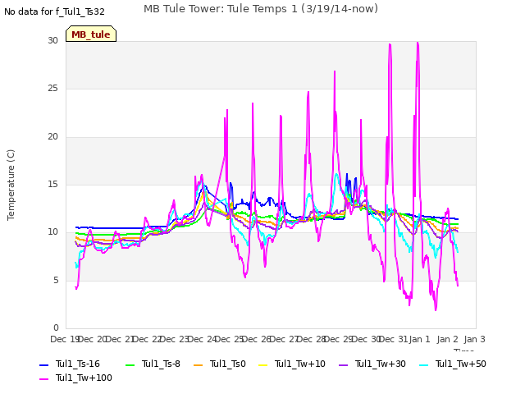This screenshot has height=394, width=525.
Task: Click the green Tul1_Ts-8 legend swatch
Action: point(130,364)
